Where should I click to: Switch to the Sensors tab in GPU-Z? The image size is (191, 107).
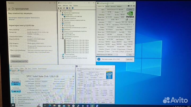coord(107,6)
